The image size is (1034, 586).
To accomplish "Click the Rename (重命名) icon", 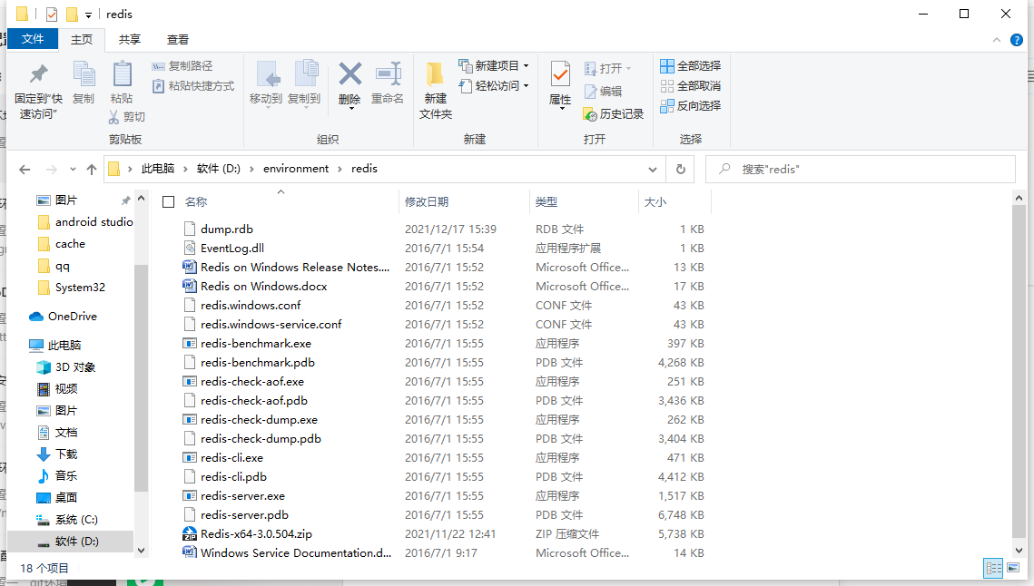I will 388,73.
